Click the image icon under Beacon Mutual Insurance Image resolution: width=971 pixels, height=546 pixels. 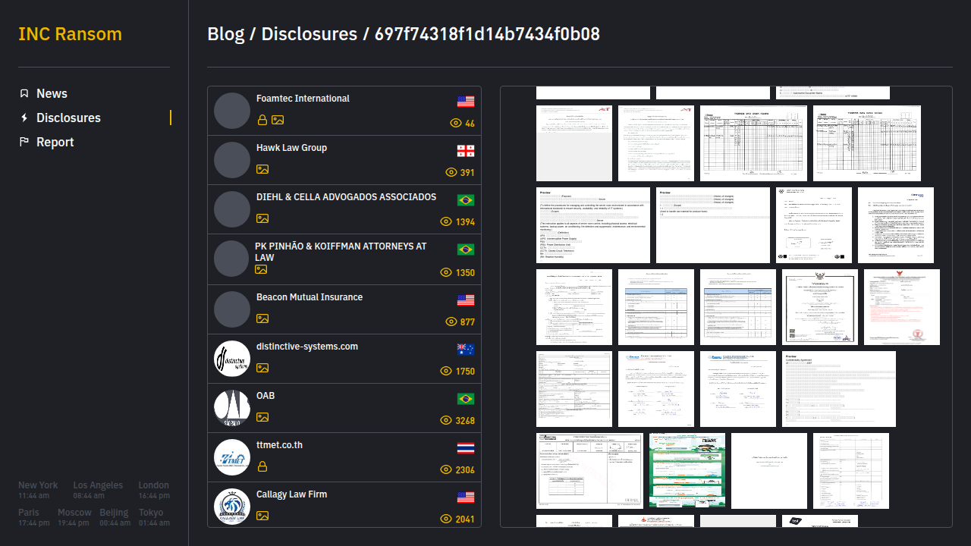coord(262,318)
